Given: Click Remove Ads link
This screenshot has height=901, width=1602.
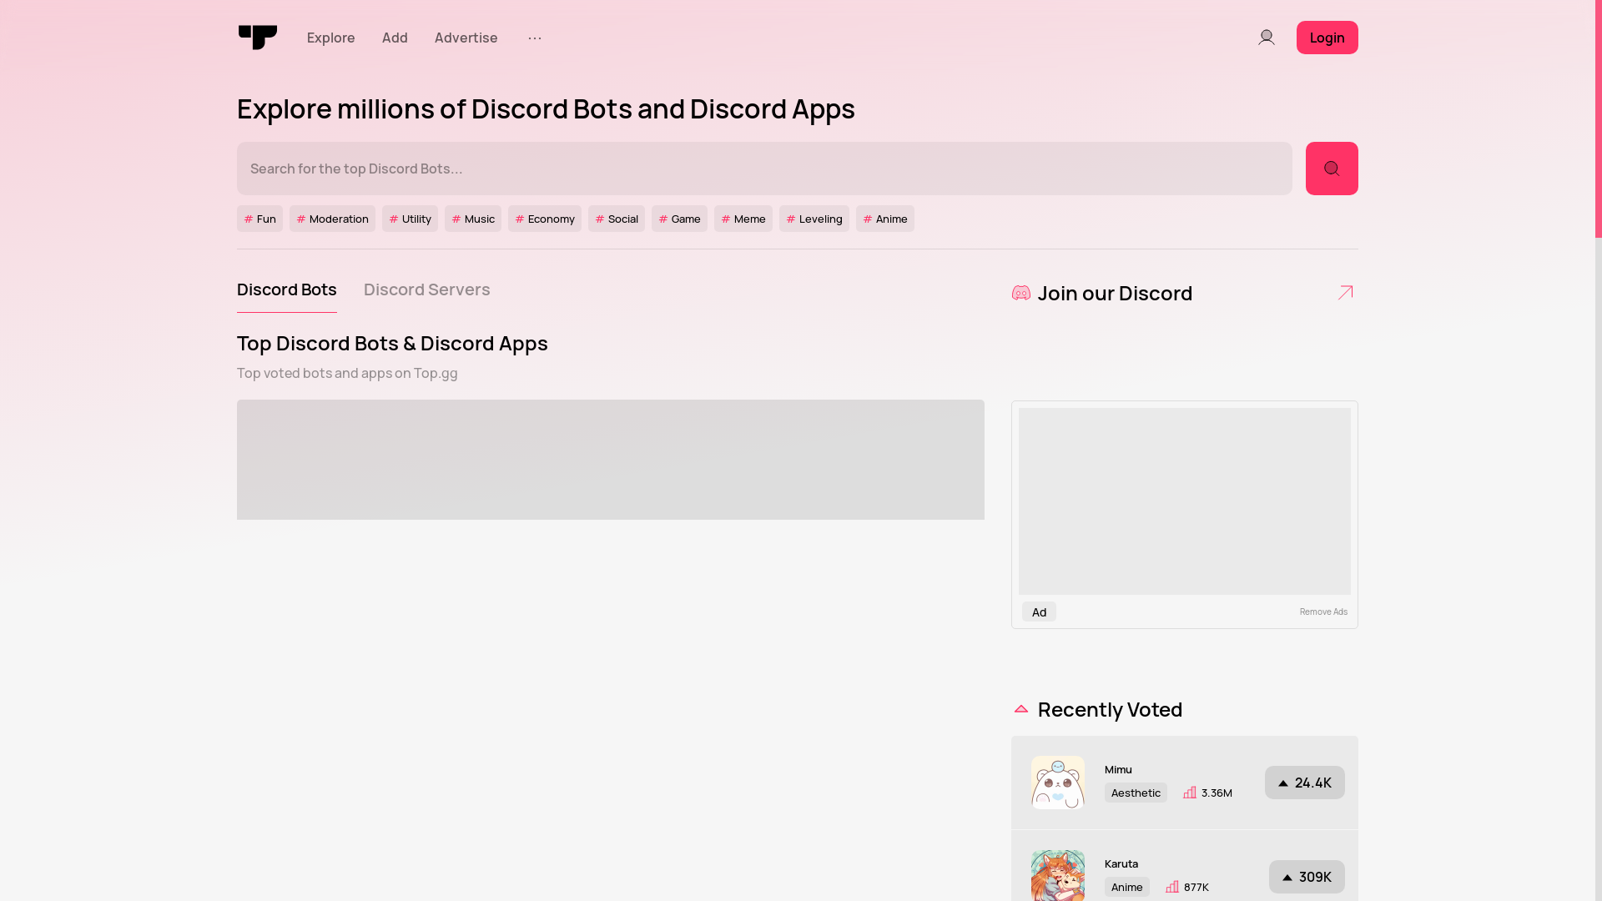Looking at the screenshot, I should tap(1323, 612).
